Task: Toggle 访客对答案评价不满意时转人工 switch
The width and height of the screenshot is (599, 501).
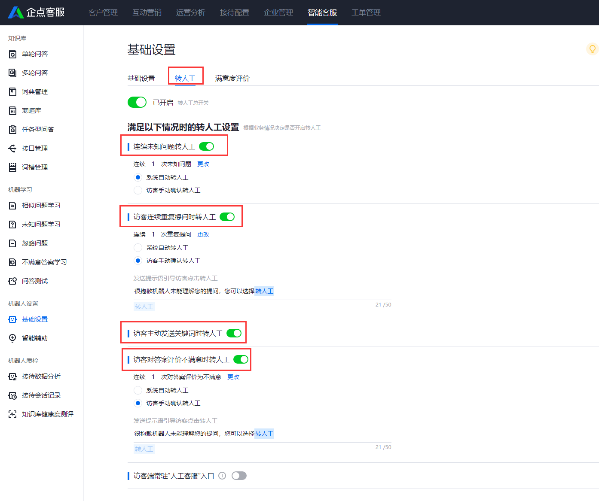Action: pos(241,359)
